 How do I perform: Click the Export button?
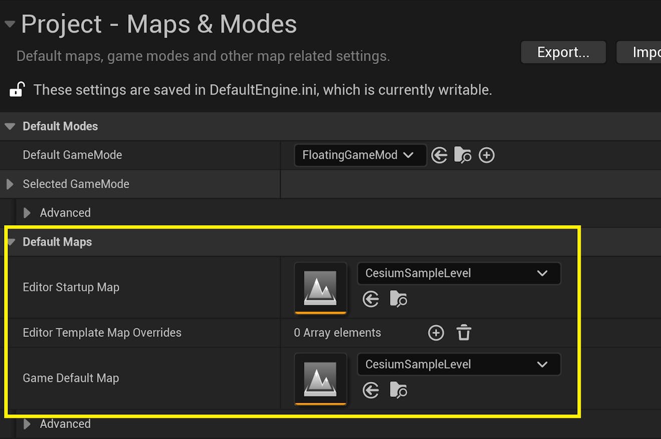(x=563, y=52)
